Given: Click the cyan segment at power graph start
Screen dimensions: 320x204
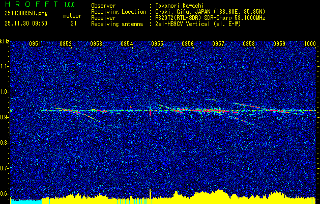Looking at the screenshot, I should (x=26, y=201).
